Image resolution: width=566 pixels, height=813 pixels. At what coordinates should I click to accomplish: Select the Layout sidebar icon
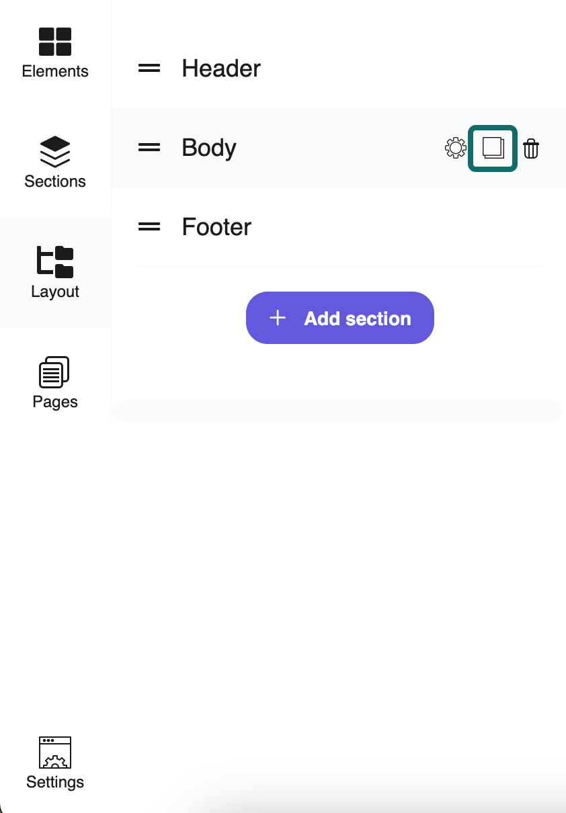click(55, 262)
